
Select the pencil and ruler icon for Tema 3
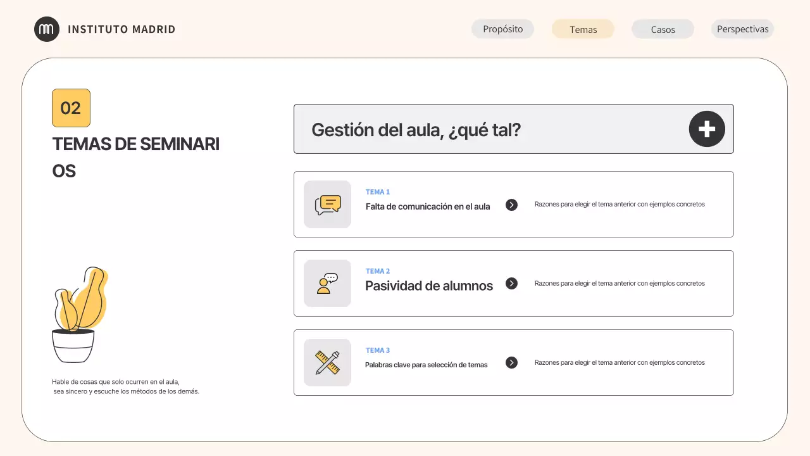[327, 362]
